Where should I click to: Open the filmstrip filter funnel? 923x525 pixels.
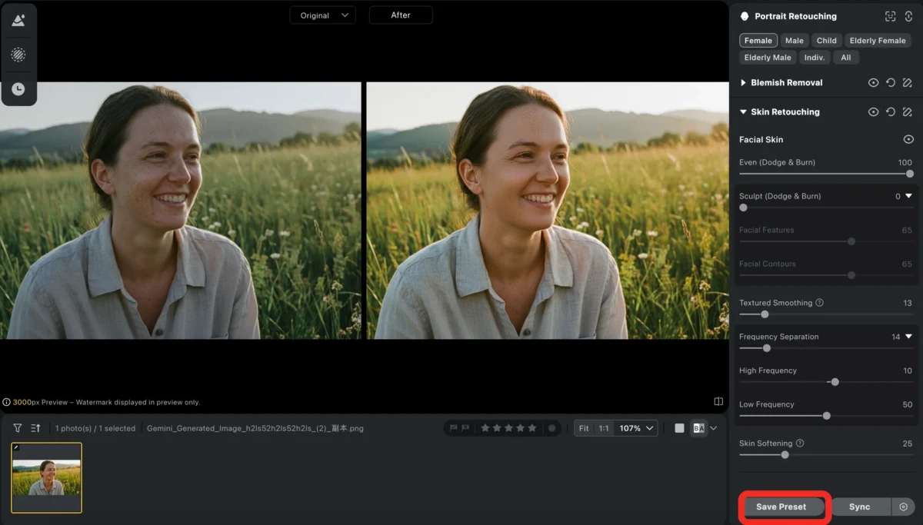pos(18,428)
